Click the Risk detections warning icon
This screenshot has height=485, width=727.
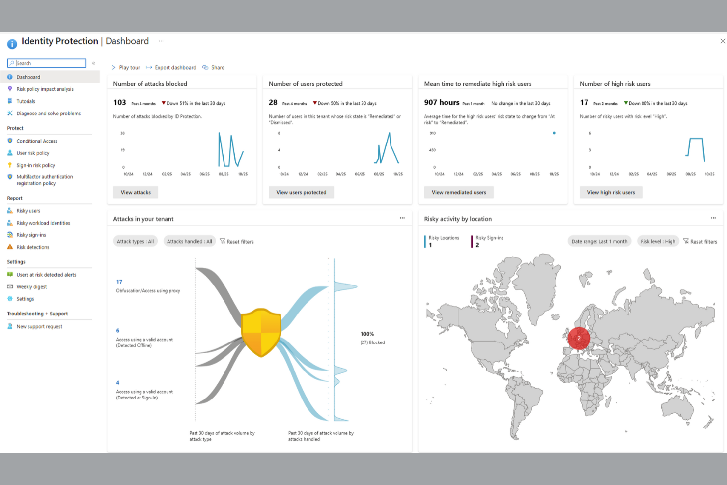point(10,247)
